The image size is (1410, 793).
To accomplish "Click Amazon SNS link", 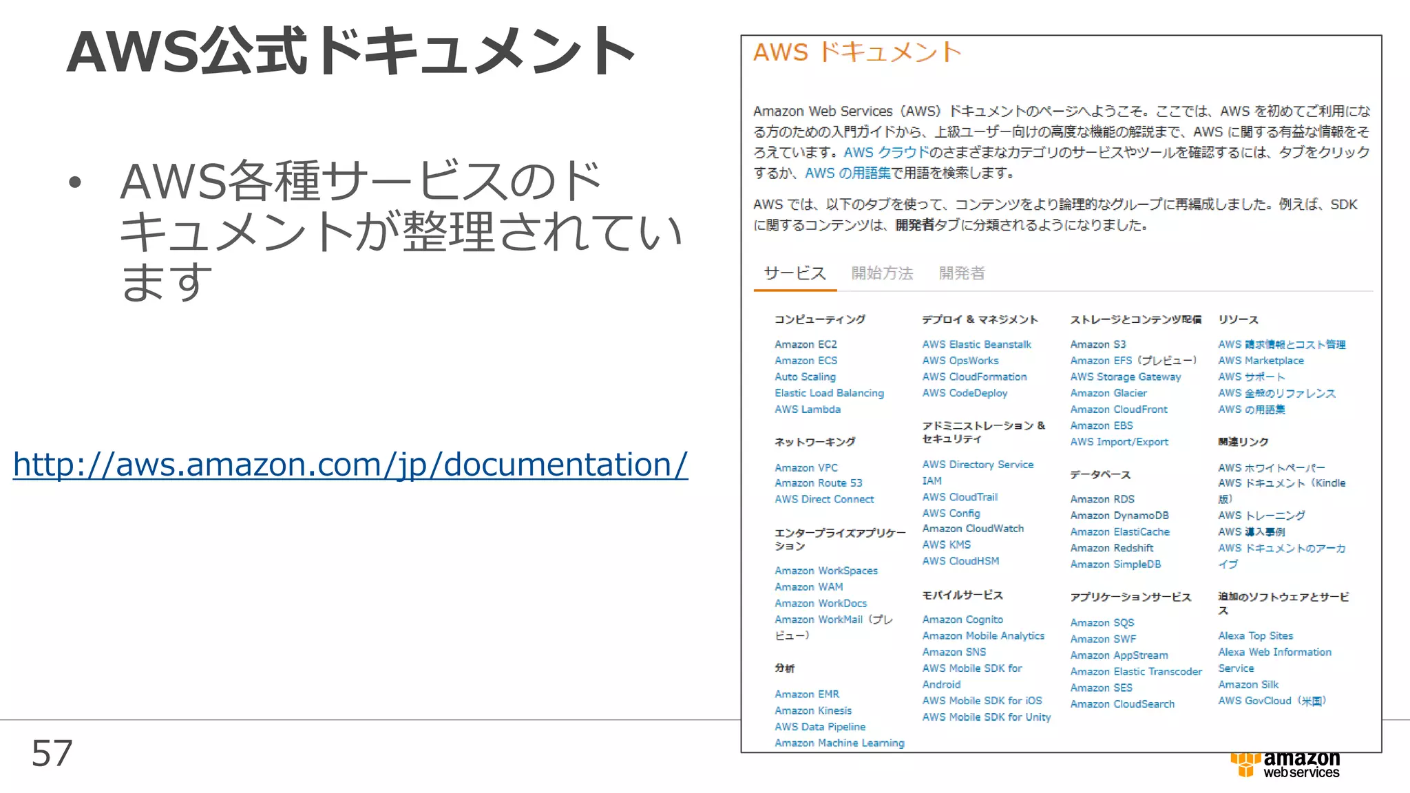I will 954,653.
